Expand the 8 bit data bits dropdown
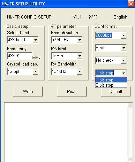Image resolution: width=135 pixels, height=162 pixels. pos(124,48)
